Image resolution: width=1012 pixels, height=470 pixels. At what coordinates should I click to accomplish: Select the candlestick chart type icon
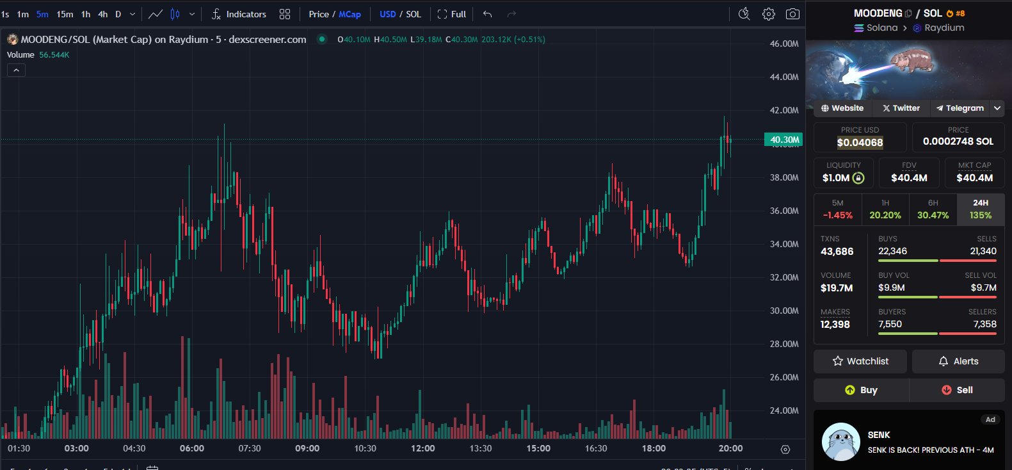coord(175,14)
